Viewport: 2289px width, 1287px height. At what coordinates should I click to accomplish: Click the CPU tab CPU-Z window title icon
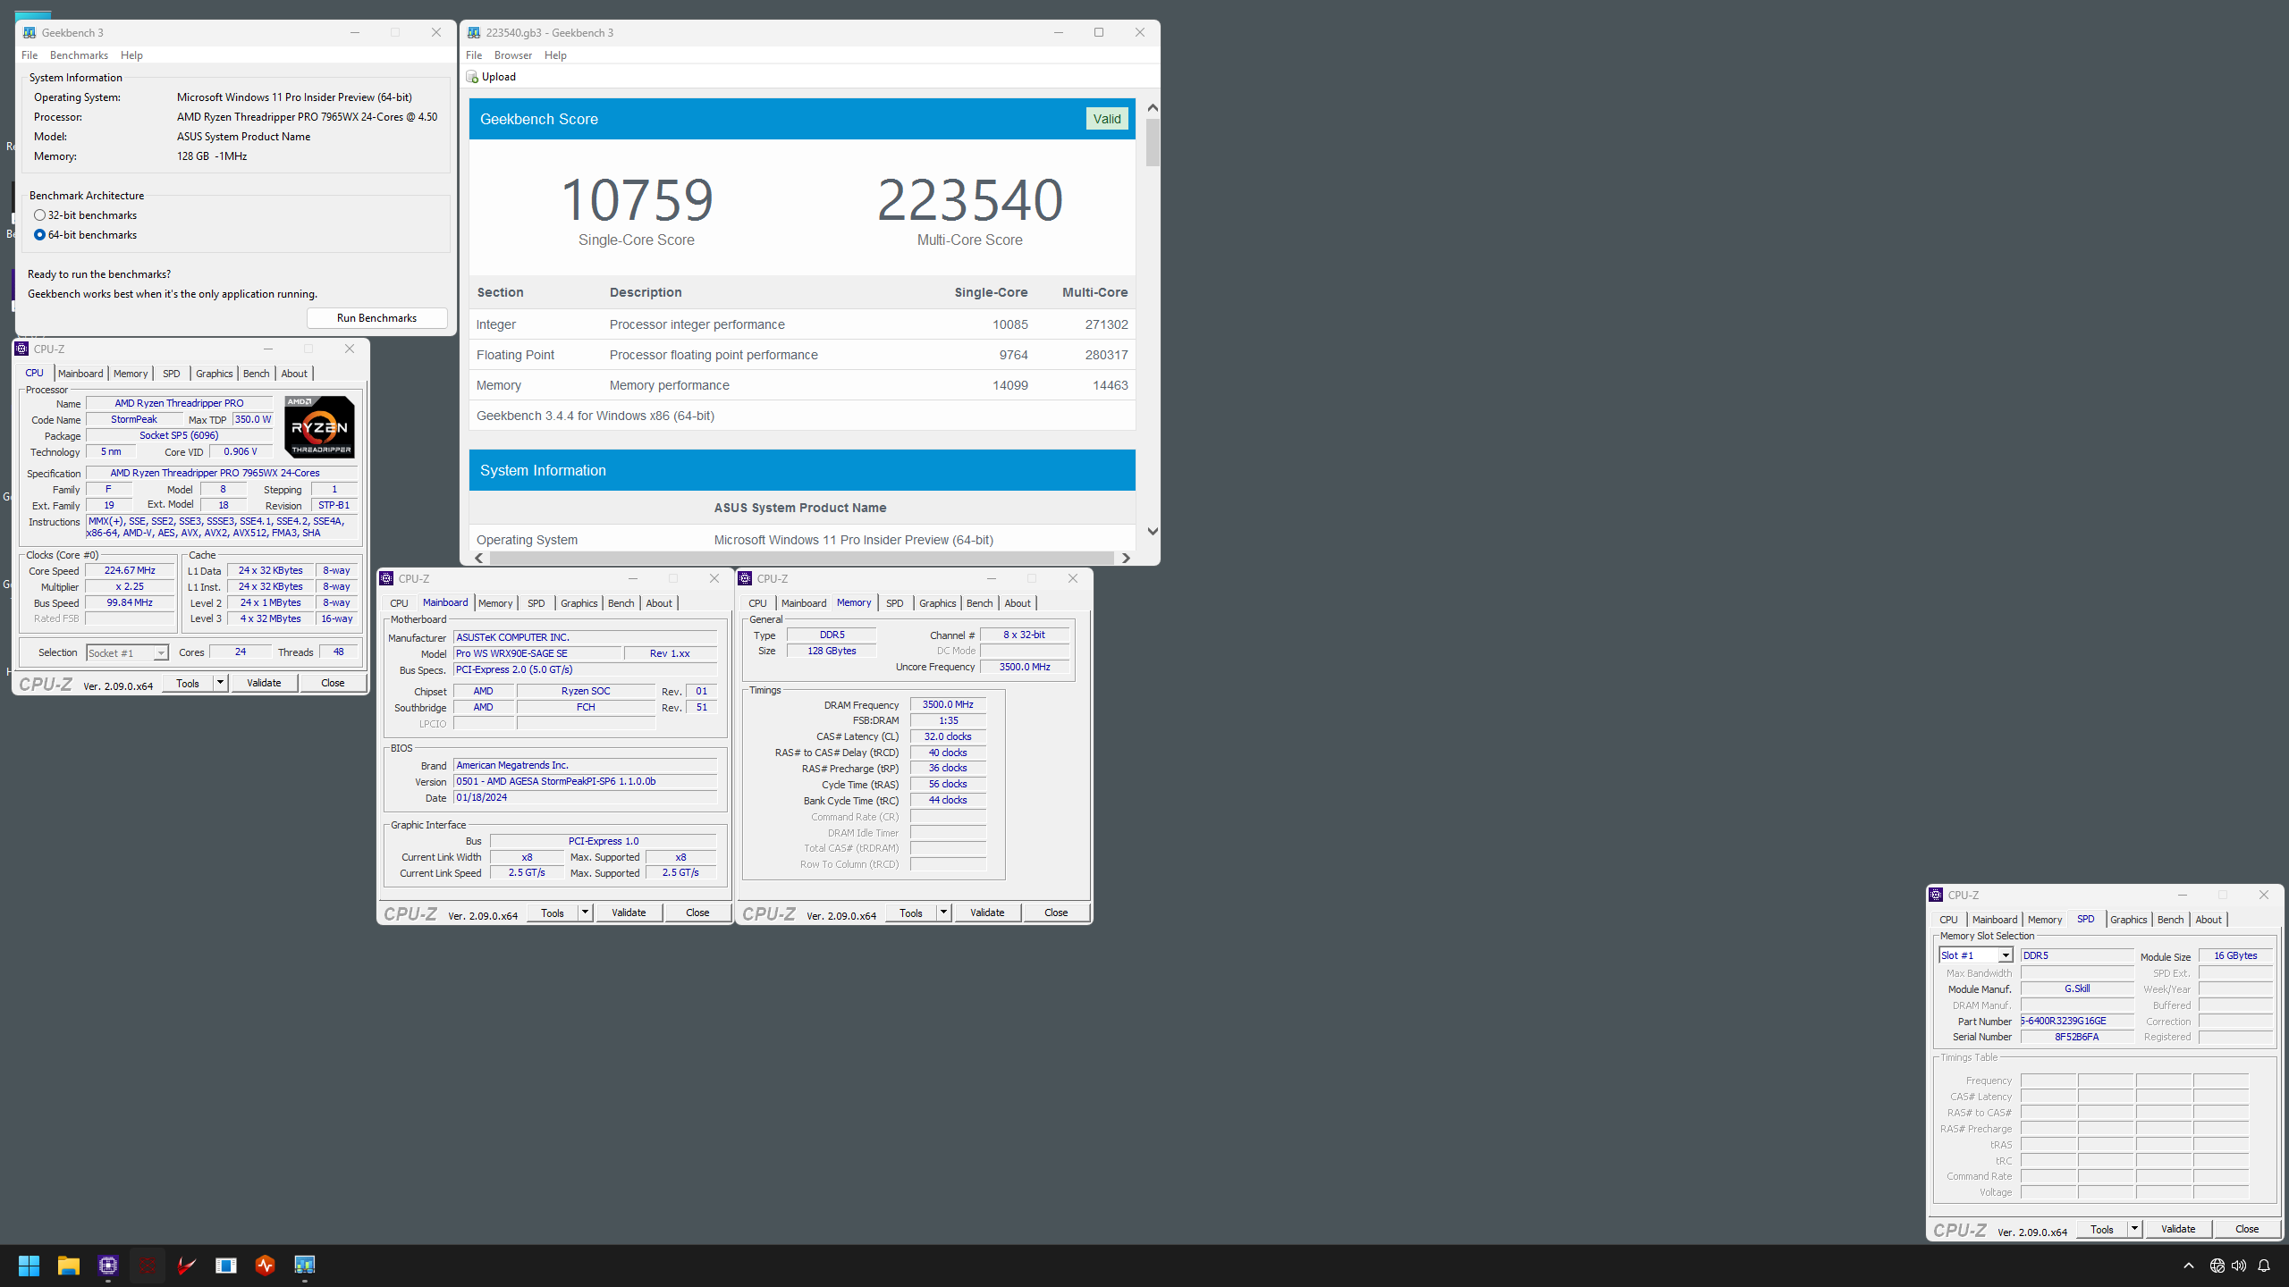[x=22, y=349]
